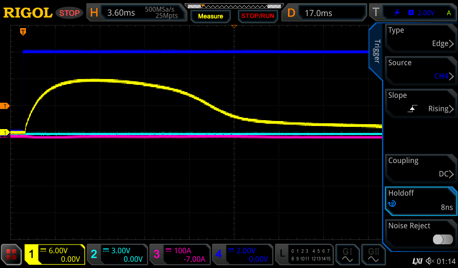This screenshot has width=458, height=268.
Task: Open the function navigation grid icon
Action: tap(12, 255)
